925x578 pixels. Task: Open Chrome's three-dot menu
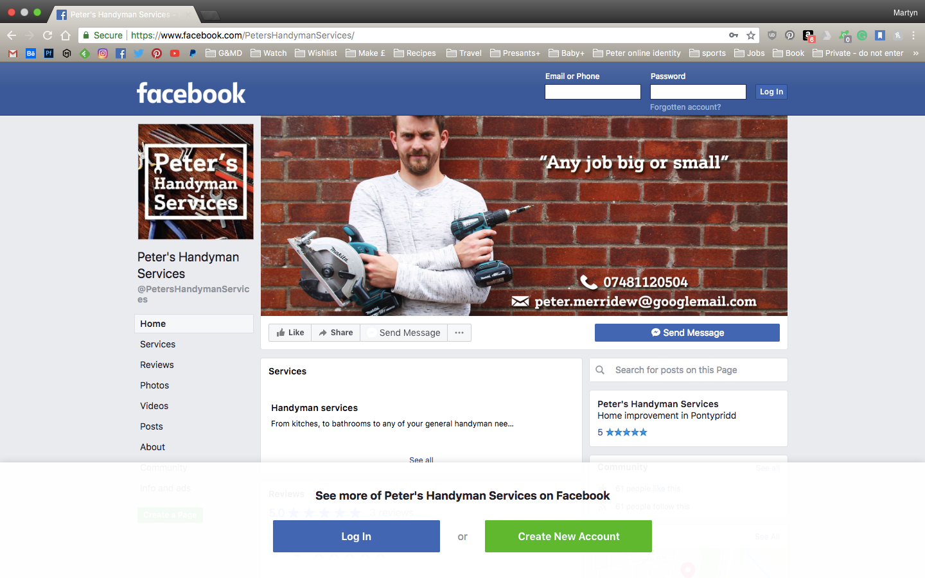click(913, 35)
